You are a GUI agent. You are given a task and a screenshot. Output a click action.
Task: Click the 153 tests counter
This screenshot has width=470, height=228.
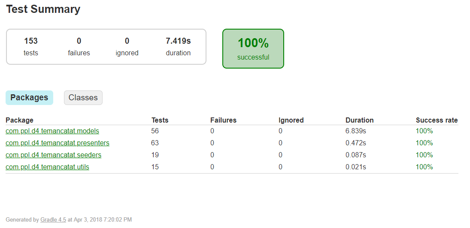click(x=31, y=47)
